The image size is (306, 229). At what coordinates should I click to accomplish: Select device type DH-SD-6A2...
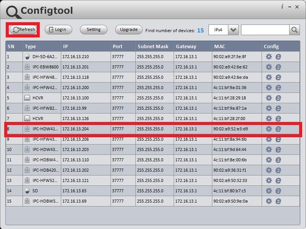[45, 57]
